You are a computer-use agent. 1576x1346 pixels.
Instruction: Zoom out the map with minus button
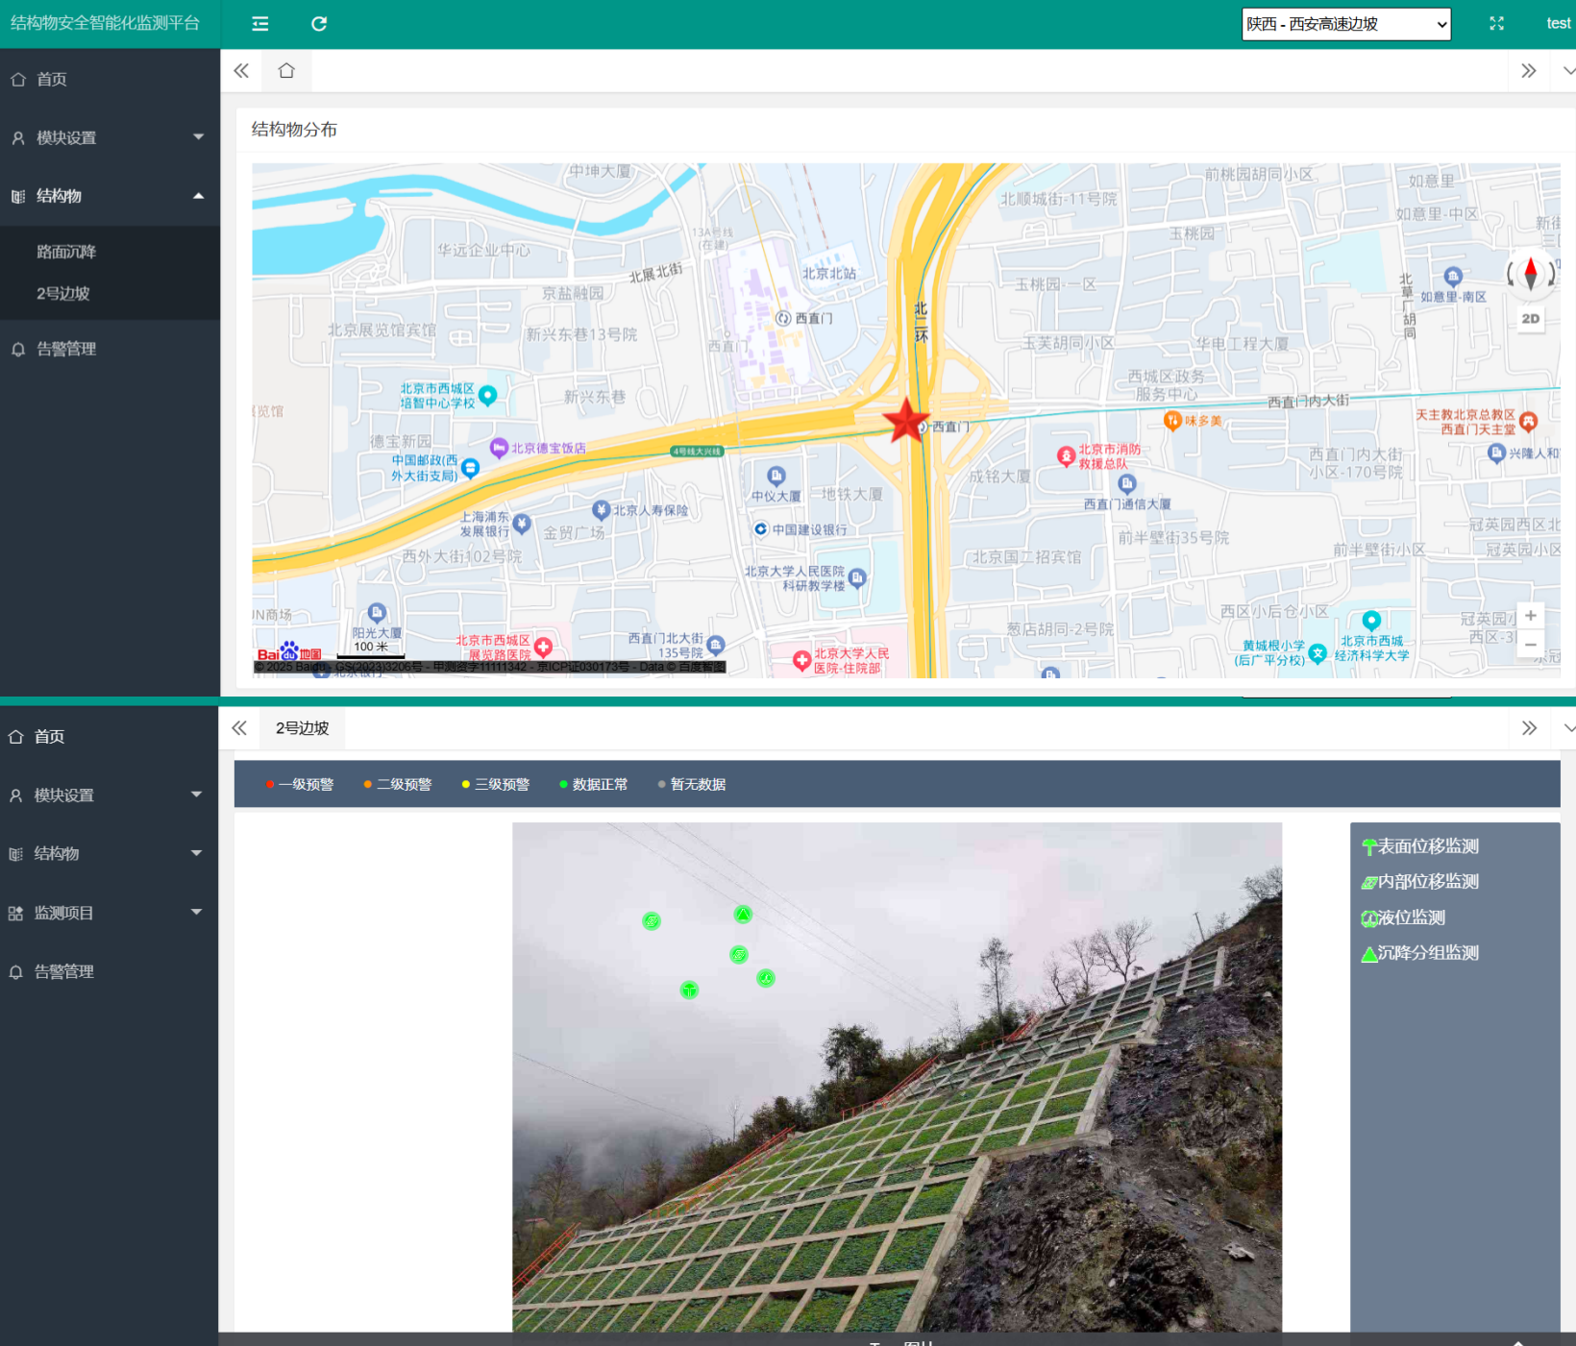tap(1530, 645)
